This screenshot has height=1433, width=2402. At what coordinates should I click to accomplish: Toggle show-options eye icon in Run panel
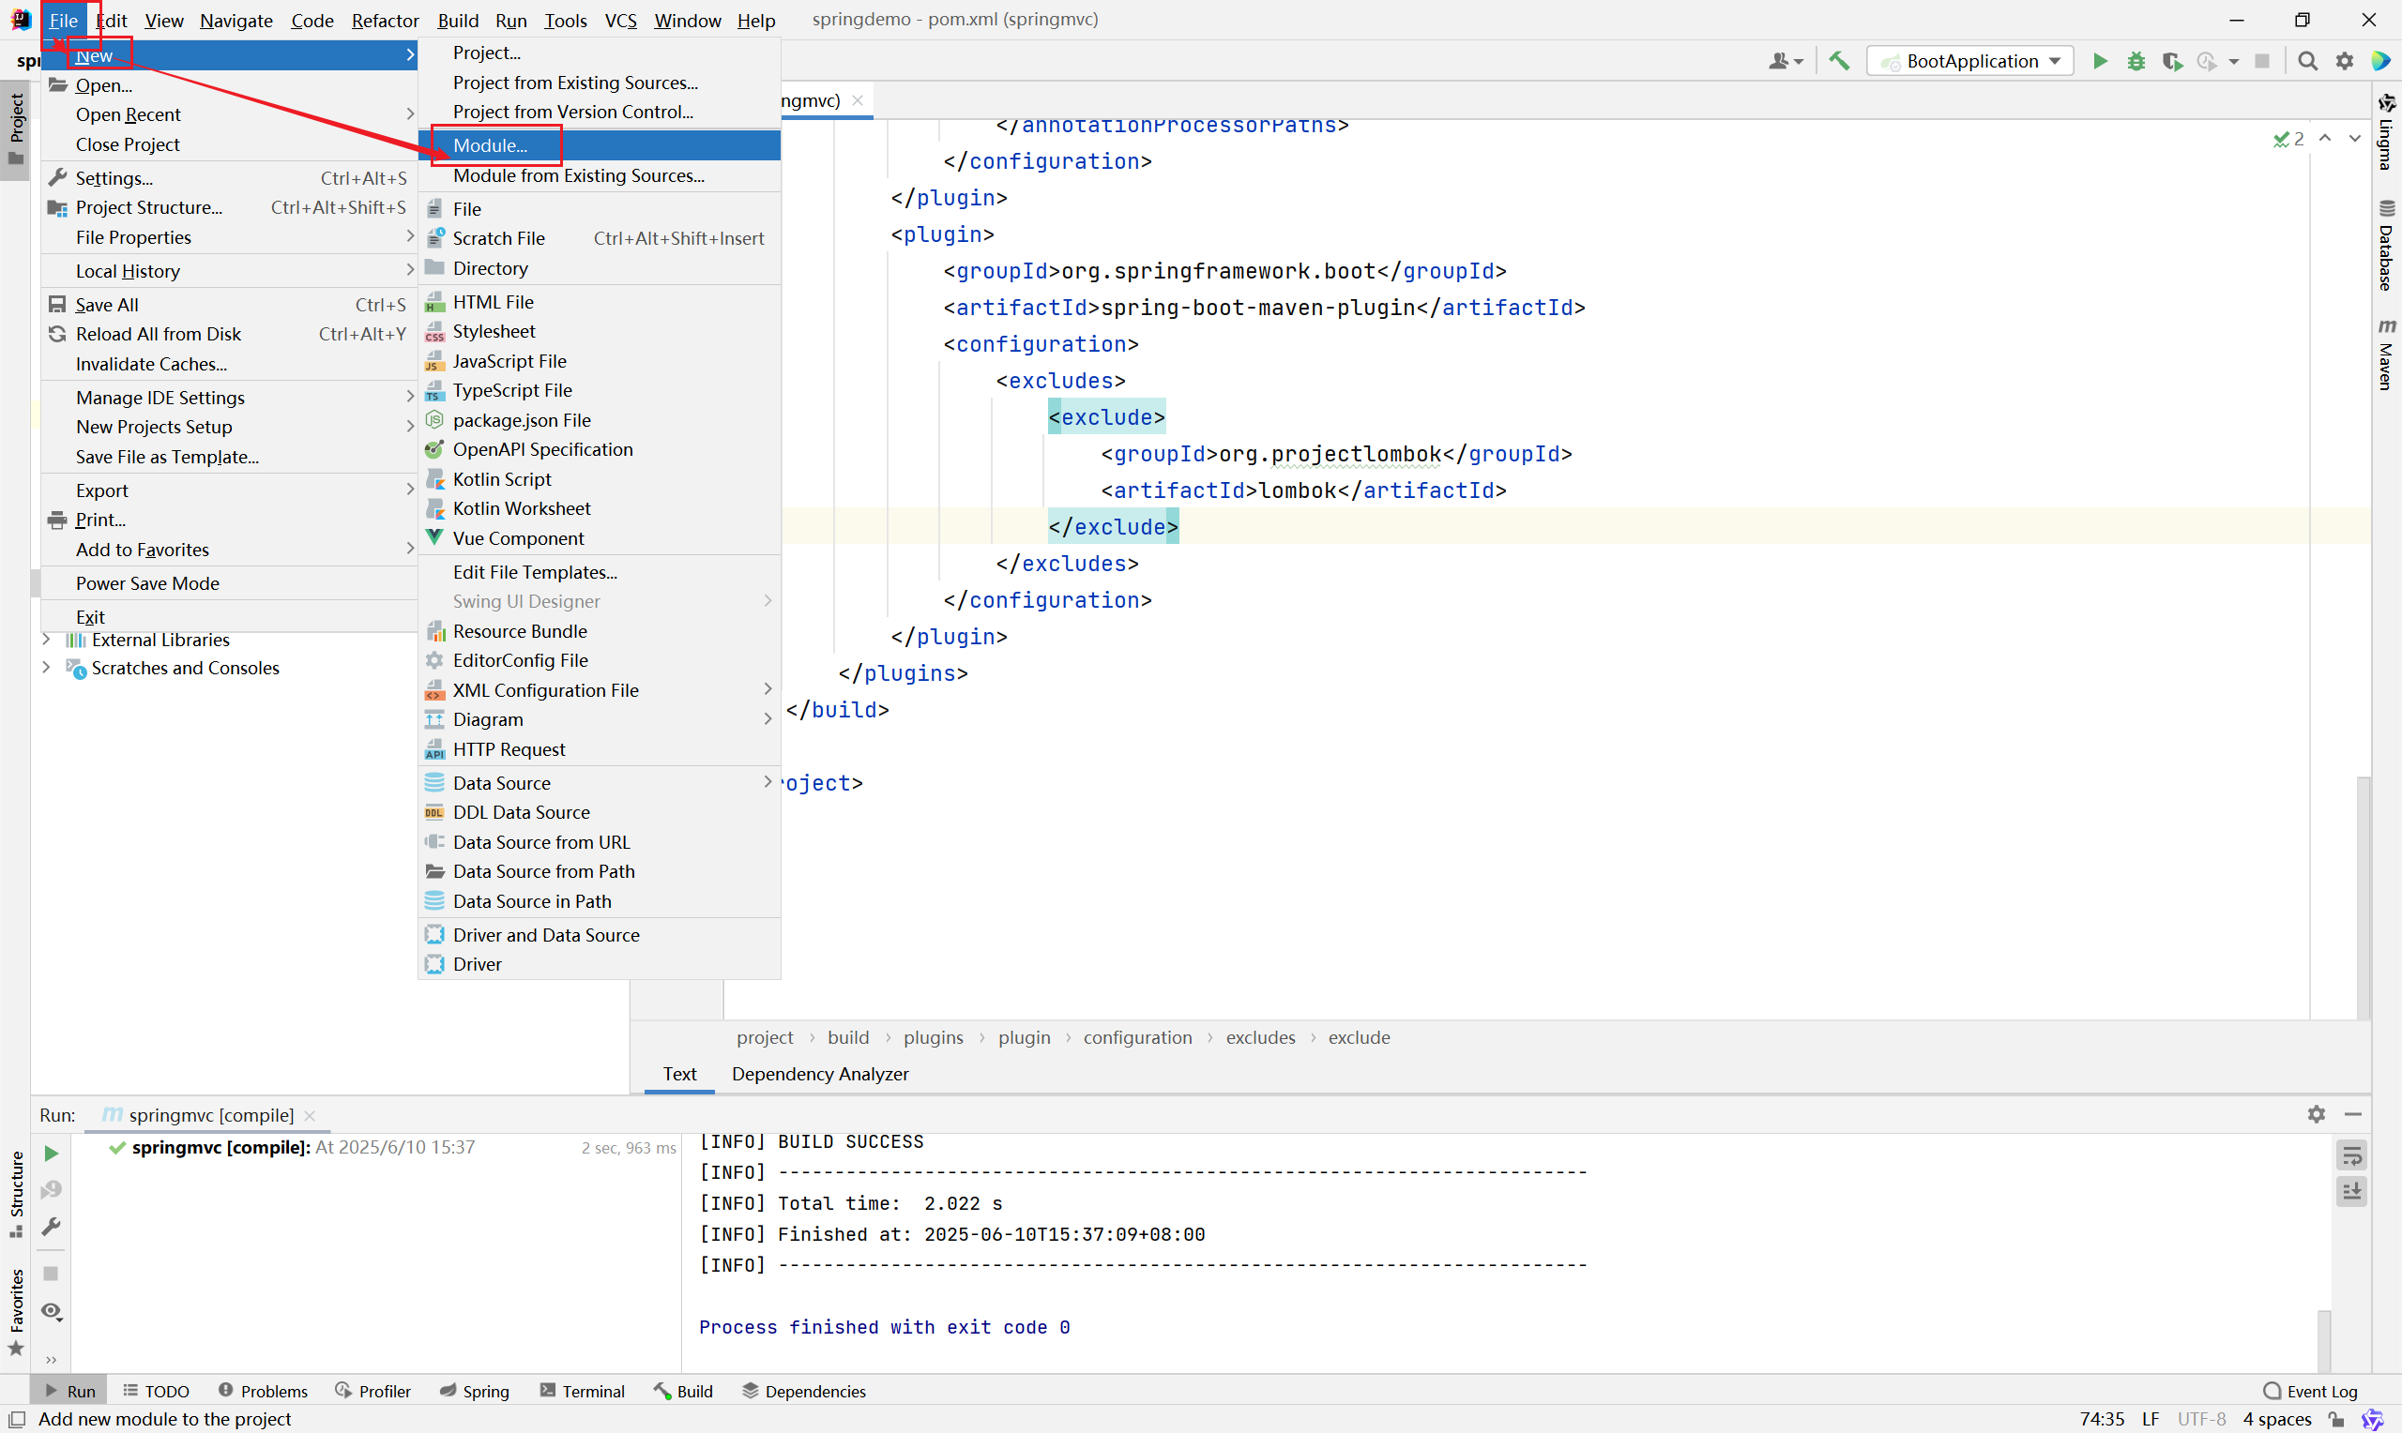click(52, 1310)
